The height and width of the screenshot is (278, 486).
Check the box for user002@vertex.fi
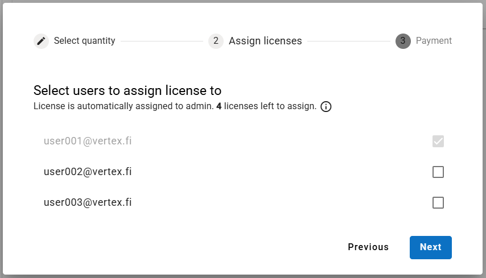tap(438, 172)
